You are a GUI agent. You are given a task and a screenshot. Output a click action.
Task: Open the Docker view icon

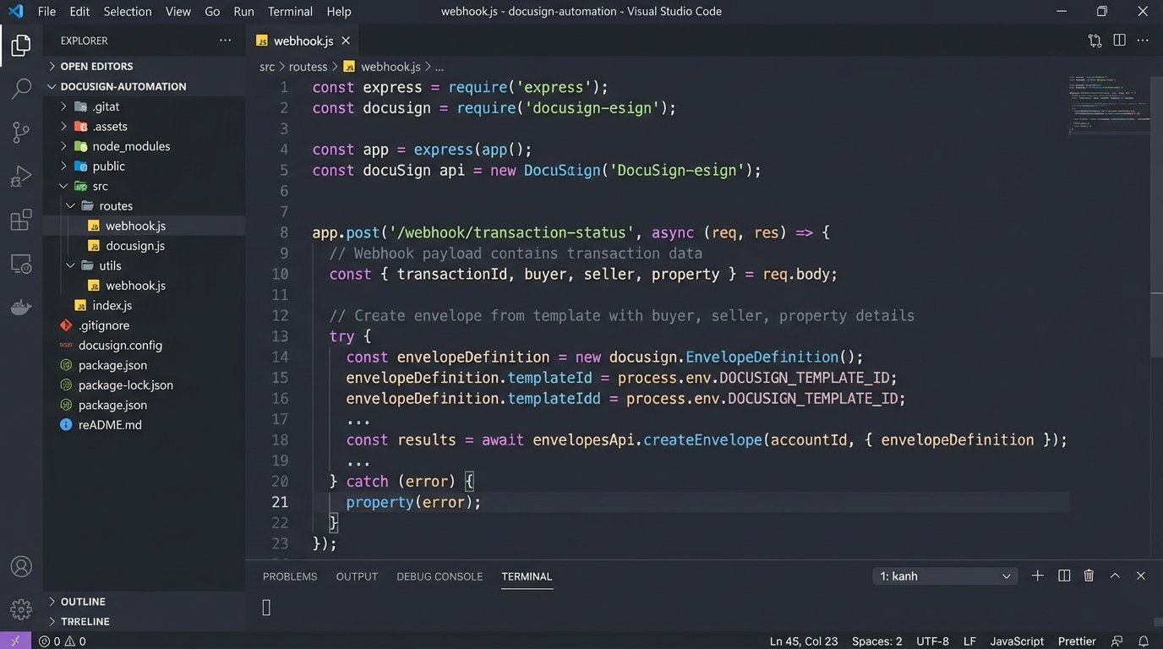(21, 308)
